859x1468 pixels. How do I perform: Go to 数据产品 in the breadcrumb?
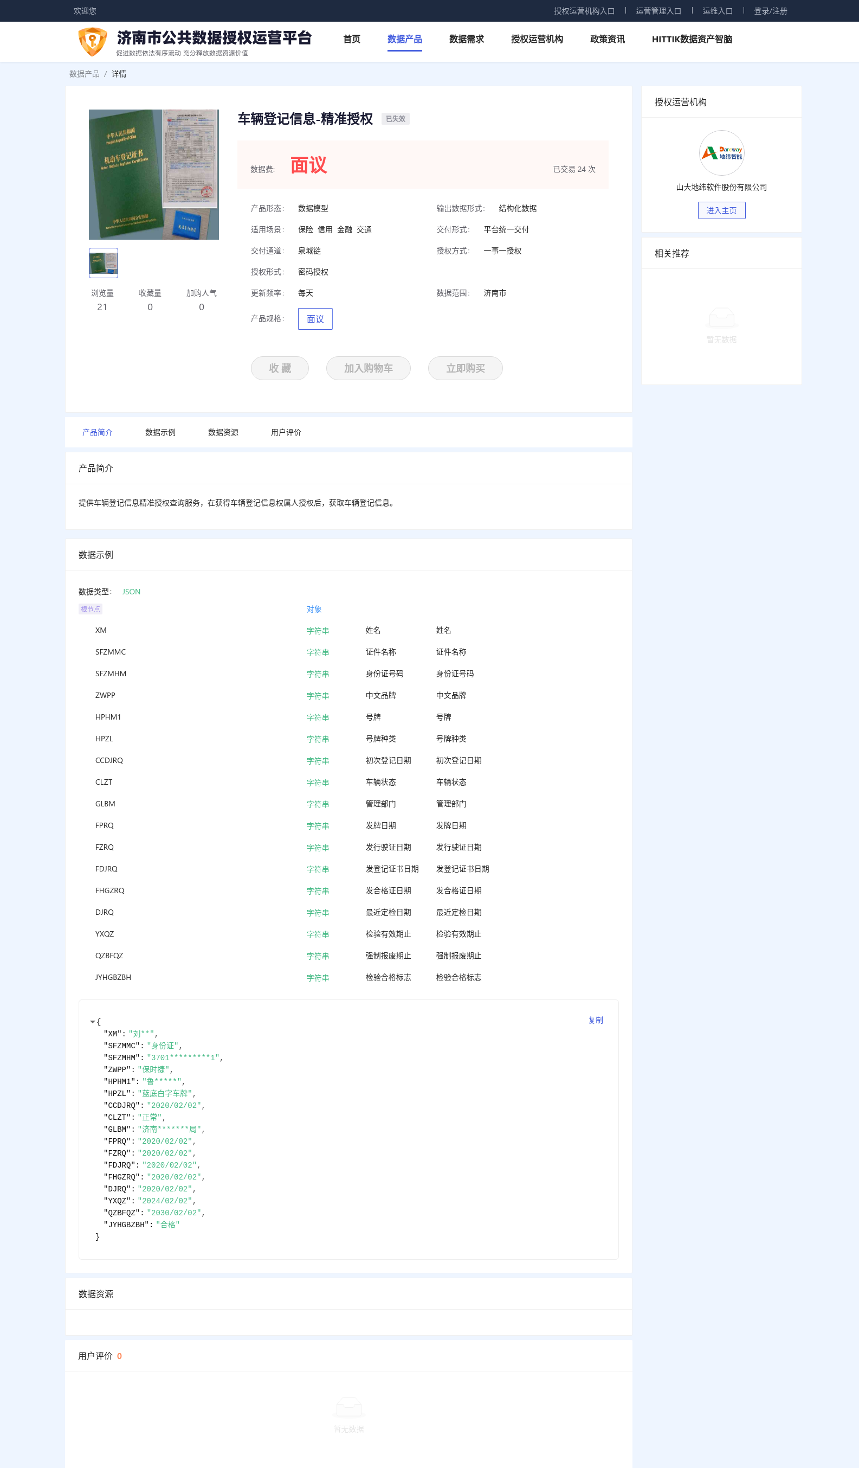coord(85,74)
